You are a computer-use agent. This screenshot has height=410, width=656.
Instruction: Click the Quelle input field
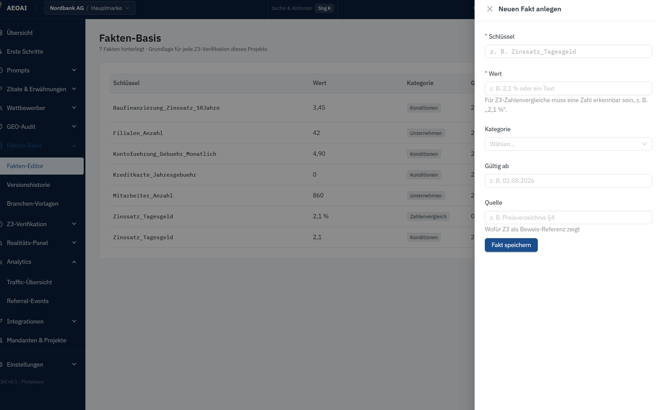click(x=568, y=217)
